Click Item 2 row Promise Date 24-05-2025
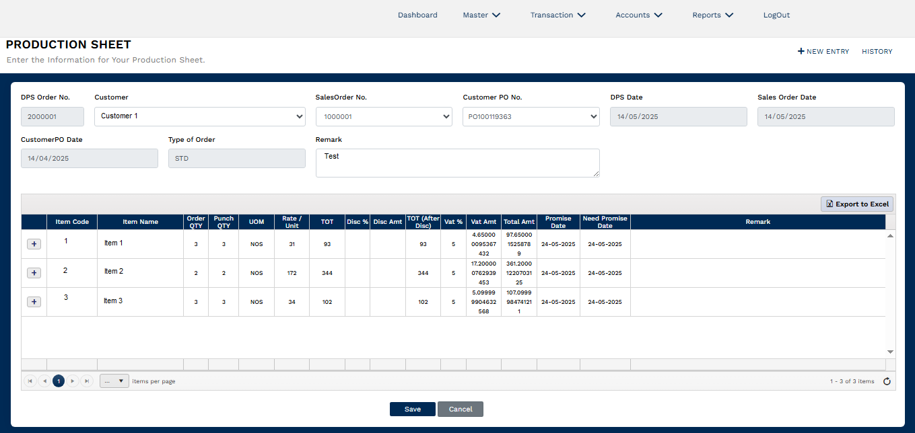The width and height of the screenshot is (915, 433). tap(558, 274)
